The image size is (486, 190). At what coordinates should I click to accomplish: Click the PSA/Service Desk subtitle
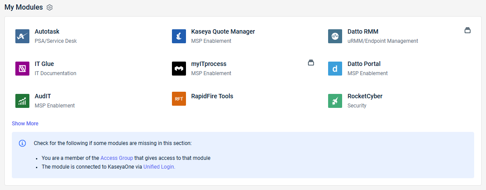(x=56, y=41)
